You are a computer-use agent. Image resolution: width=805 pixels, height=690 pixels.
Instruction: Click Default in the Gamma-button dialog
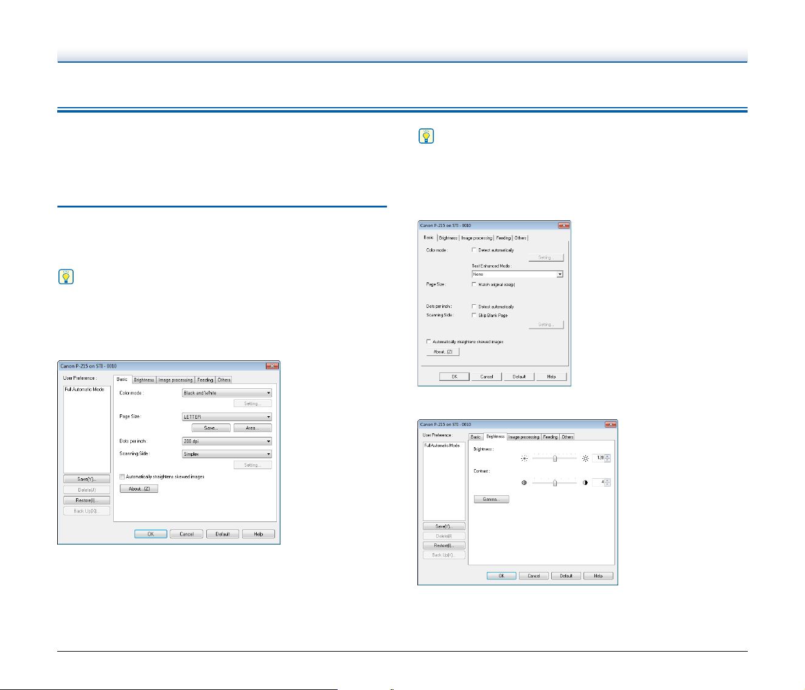tap(566, 576)
